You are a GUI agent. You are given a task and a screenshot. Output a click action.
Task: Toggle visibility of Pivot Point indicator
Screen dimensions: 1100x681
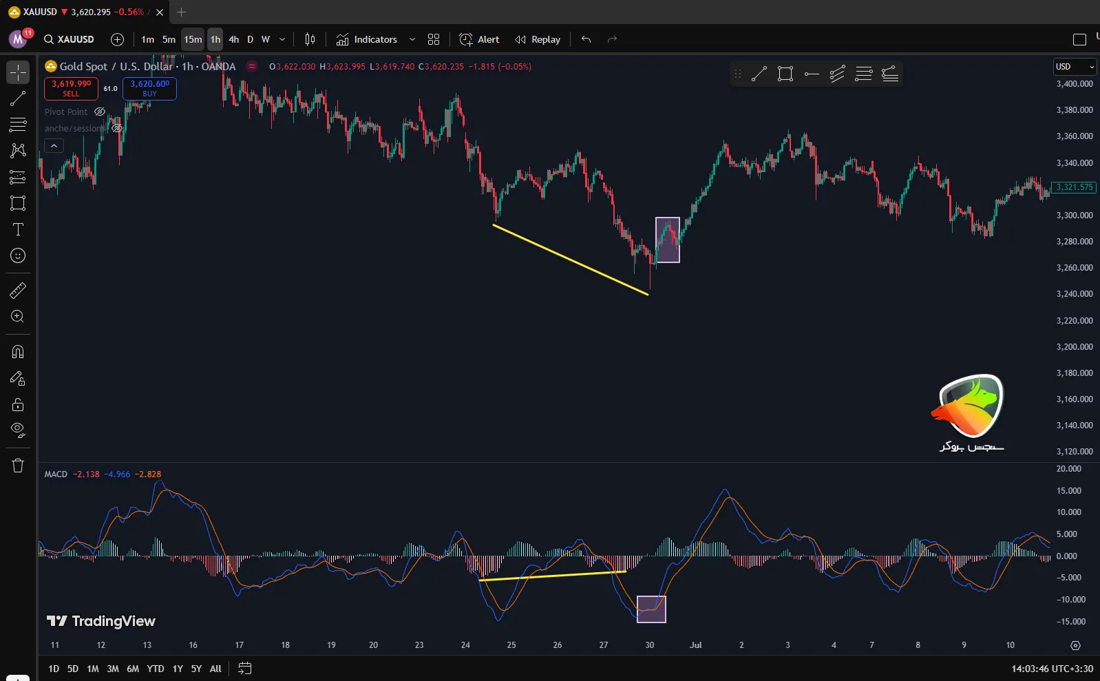100,112
